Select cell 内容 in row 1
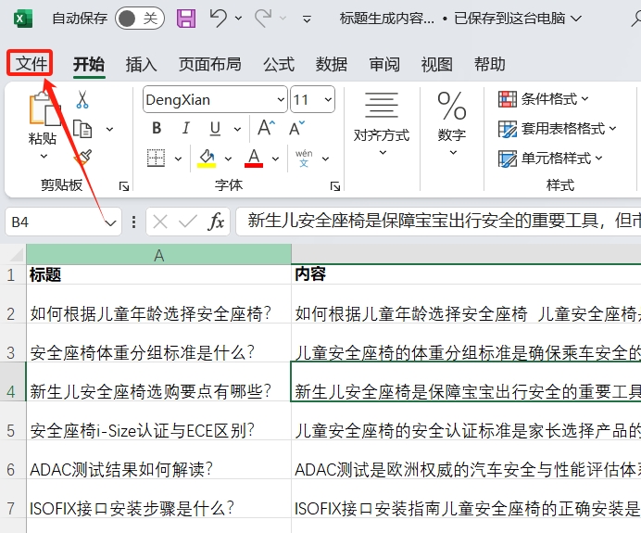This screenshot has width=641, height=533. (x=466, y=274)
